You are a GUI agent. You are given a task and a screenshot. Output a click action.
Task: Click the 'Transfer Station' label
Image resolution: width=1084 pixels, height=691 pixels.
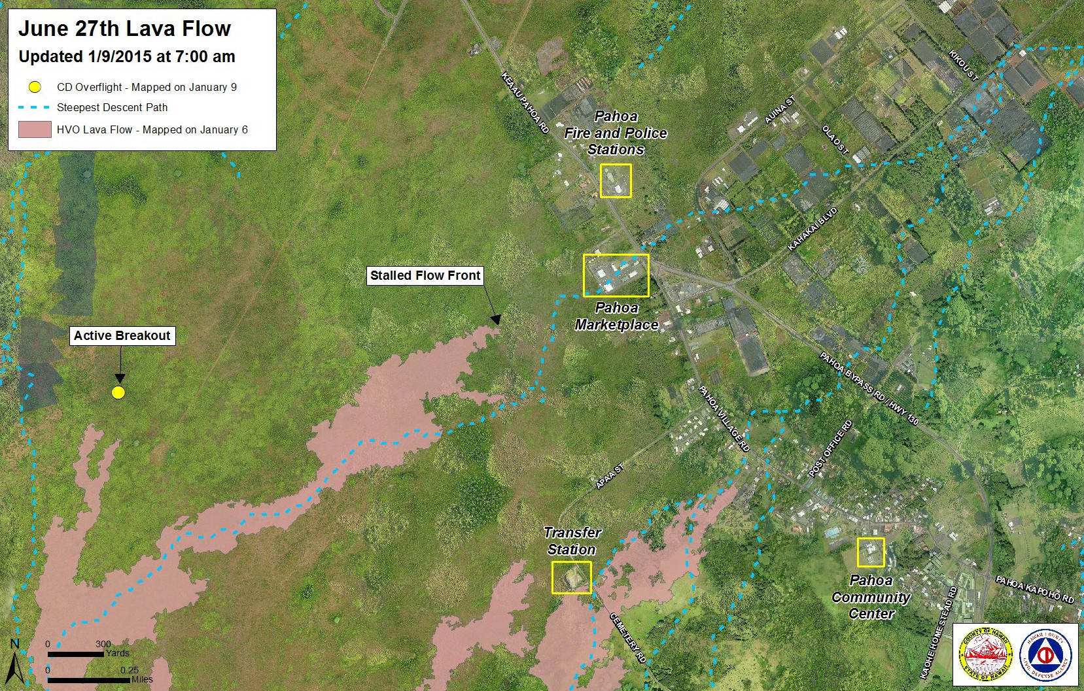point(572,541)
